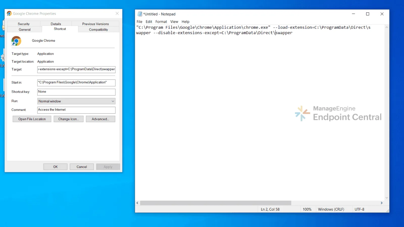Viewport: 404px width, 227px height.
Task: Click the Notepad horizontal scroll right arrow
Action: (x=382, y=203)
